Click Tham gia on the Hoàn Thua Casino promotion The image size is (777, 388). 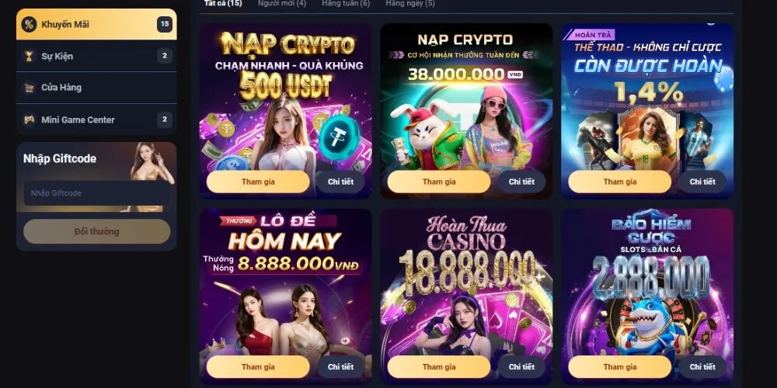[439, 367]
